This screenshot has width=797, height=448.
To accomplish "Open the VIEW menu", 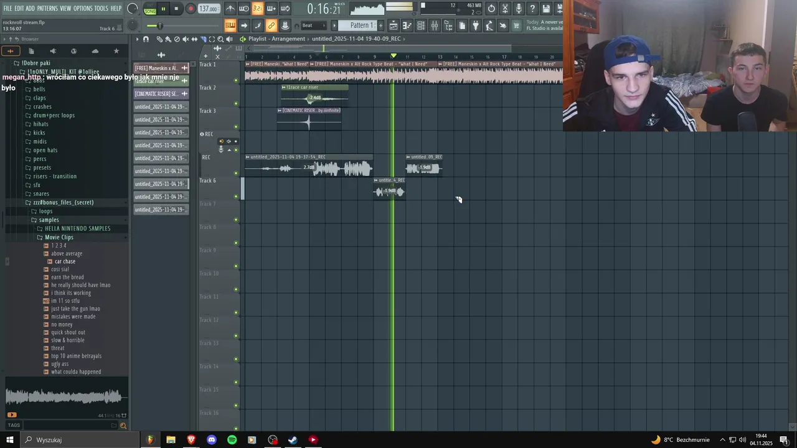I will coord(65,9).
